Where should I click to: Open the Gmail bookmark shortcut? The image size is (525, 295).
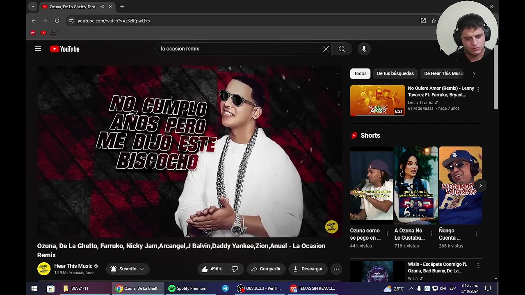[33, 33]
